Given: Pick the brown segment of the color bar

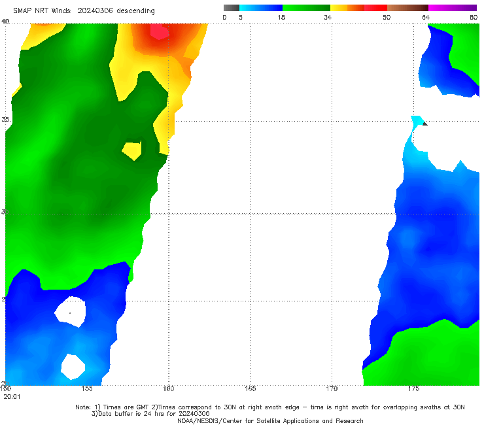Looking at the screenshot, I should tap(407, 8).
